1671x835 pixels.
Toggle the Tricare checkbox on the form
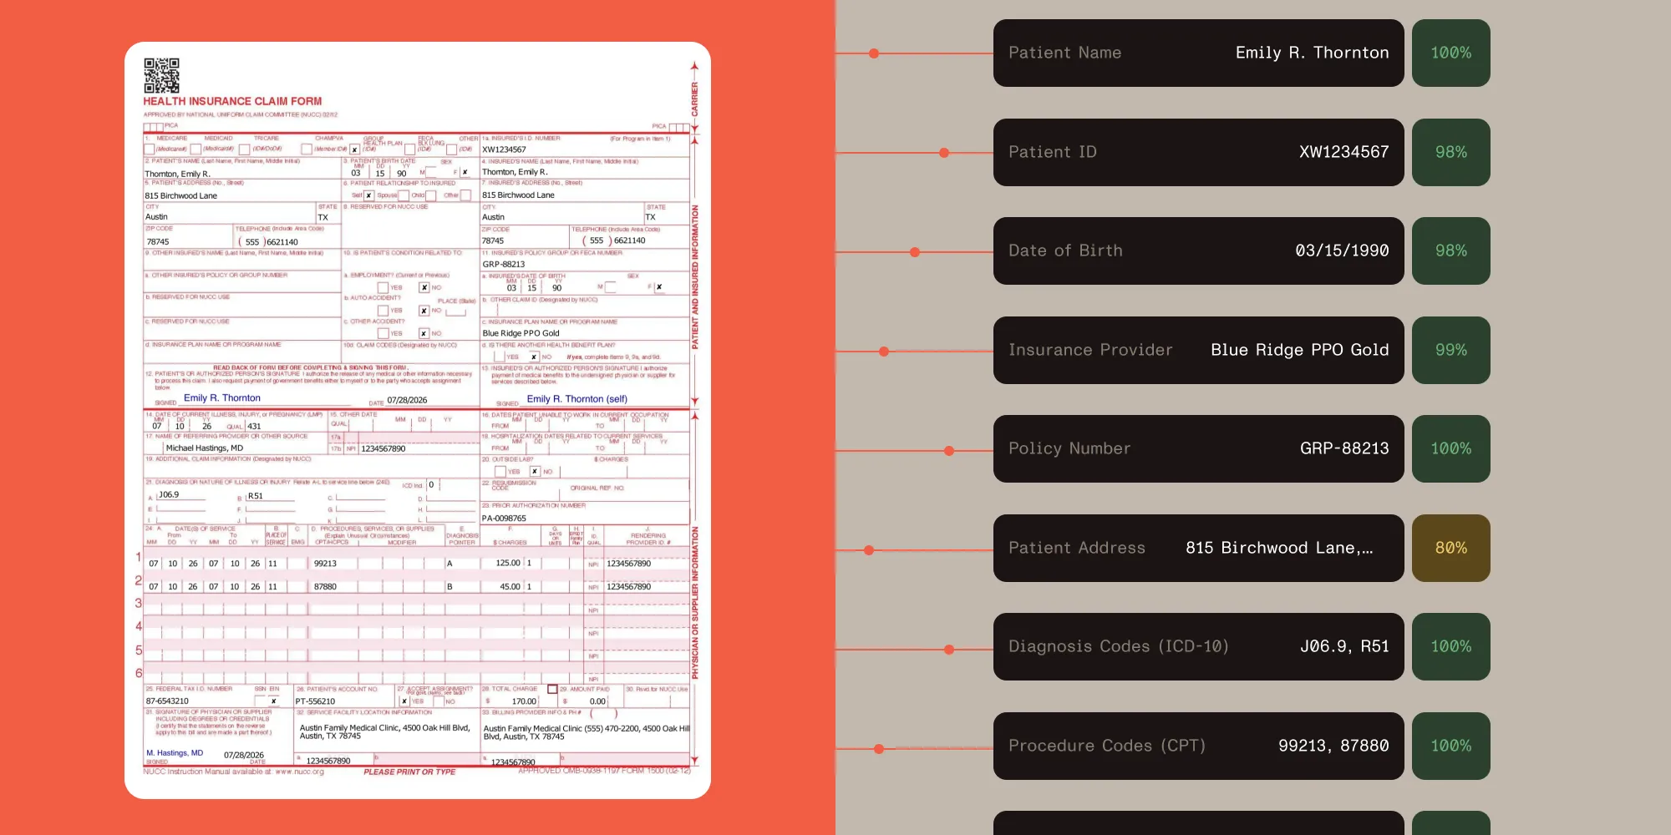[245, 149]
